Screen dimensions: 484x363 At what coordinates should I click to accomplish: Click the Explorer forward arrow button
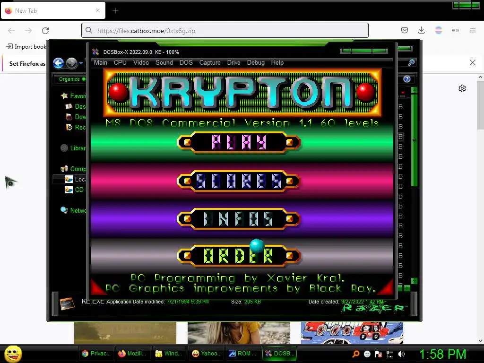(x=72, y=63)
